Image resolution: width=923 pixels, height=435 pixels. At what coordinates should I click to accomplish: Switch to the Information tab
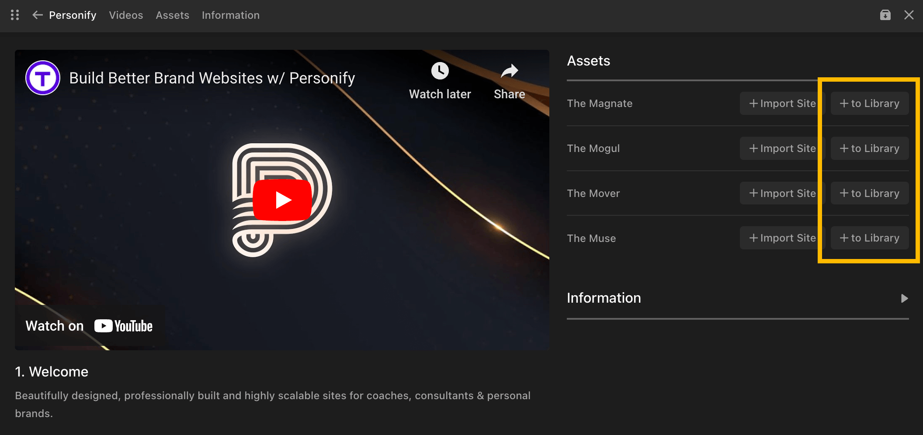pyautogui.click(x=231, y=15)
